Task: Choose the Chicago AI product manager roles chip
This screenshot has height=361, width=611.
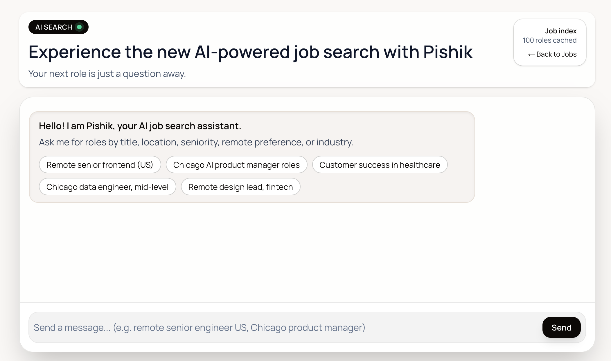Action: tap(236, 165)
